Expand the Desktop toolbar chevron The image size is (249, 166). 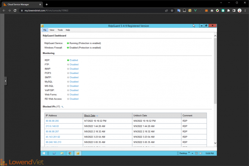[189, 153]
